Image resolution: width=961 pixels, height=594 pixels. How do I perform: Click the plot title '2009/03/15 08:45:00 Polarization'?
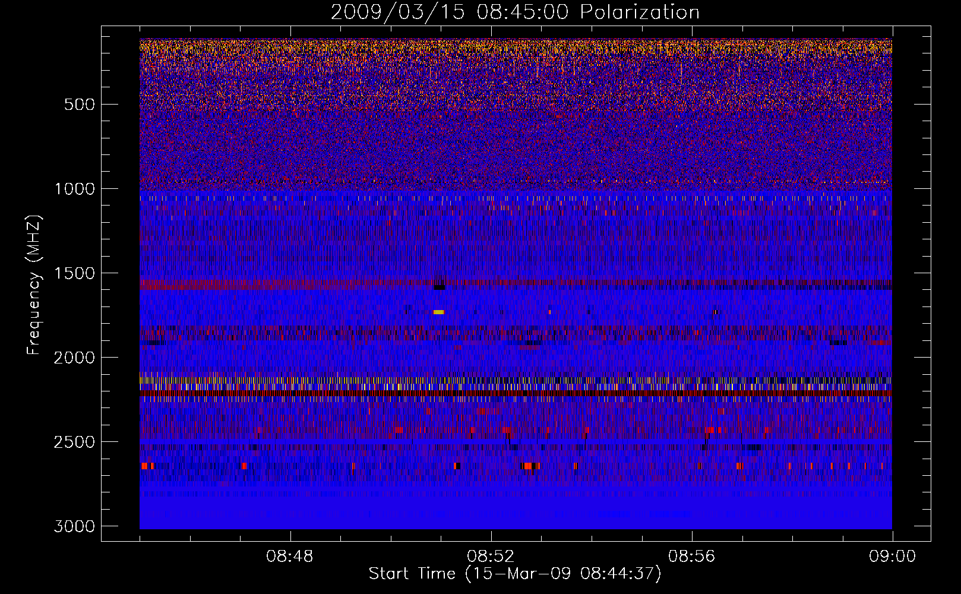(515, 12)
